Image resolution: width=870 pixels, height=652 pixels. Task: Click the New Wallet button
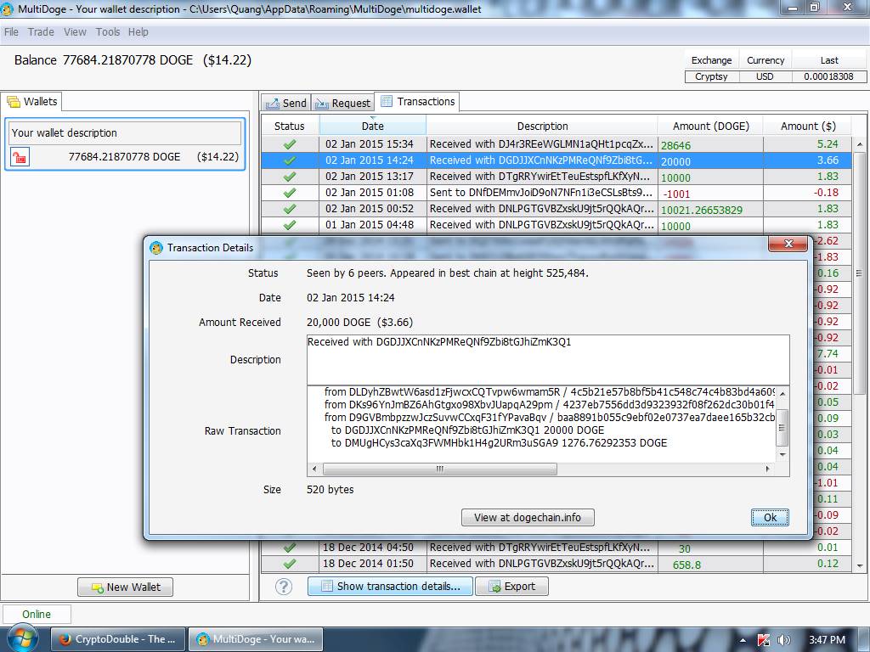click(x=126, y=587)
